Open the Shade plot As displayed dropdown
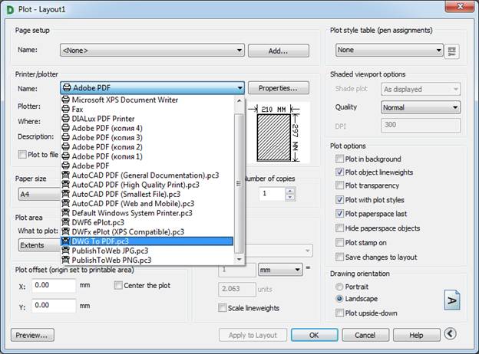The image size is (479, 354). click(421, 90)
